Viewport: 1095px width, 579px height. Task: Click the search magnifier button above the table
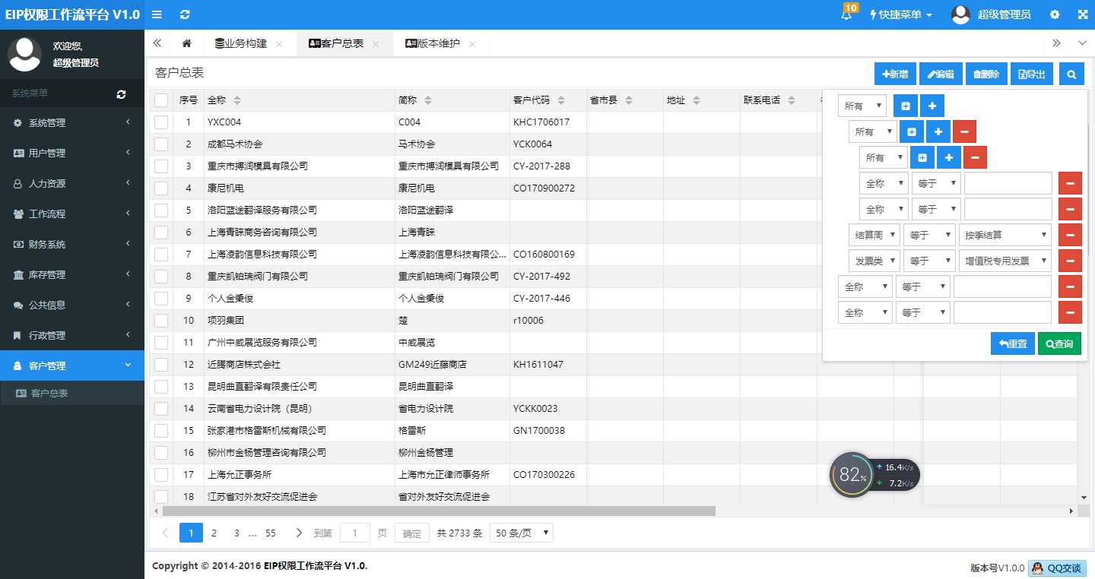pos(1071,74)
